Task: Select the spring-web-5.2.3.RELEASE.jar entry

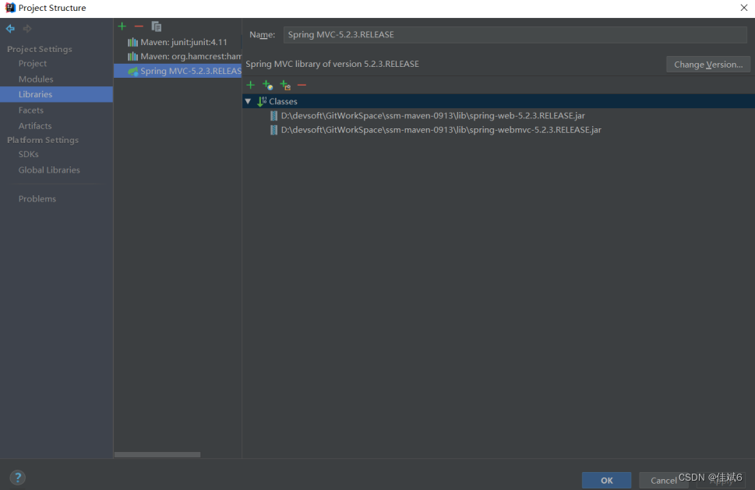Action: 440,115
